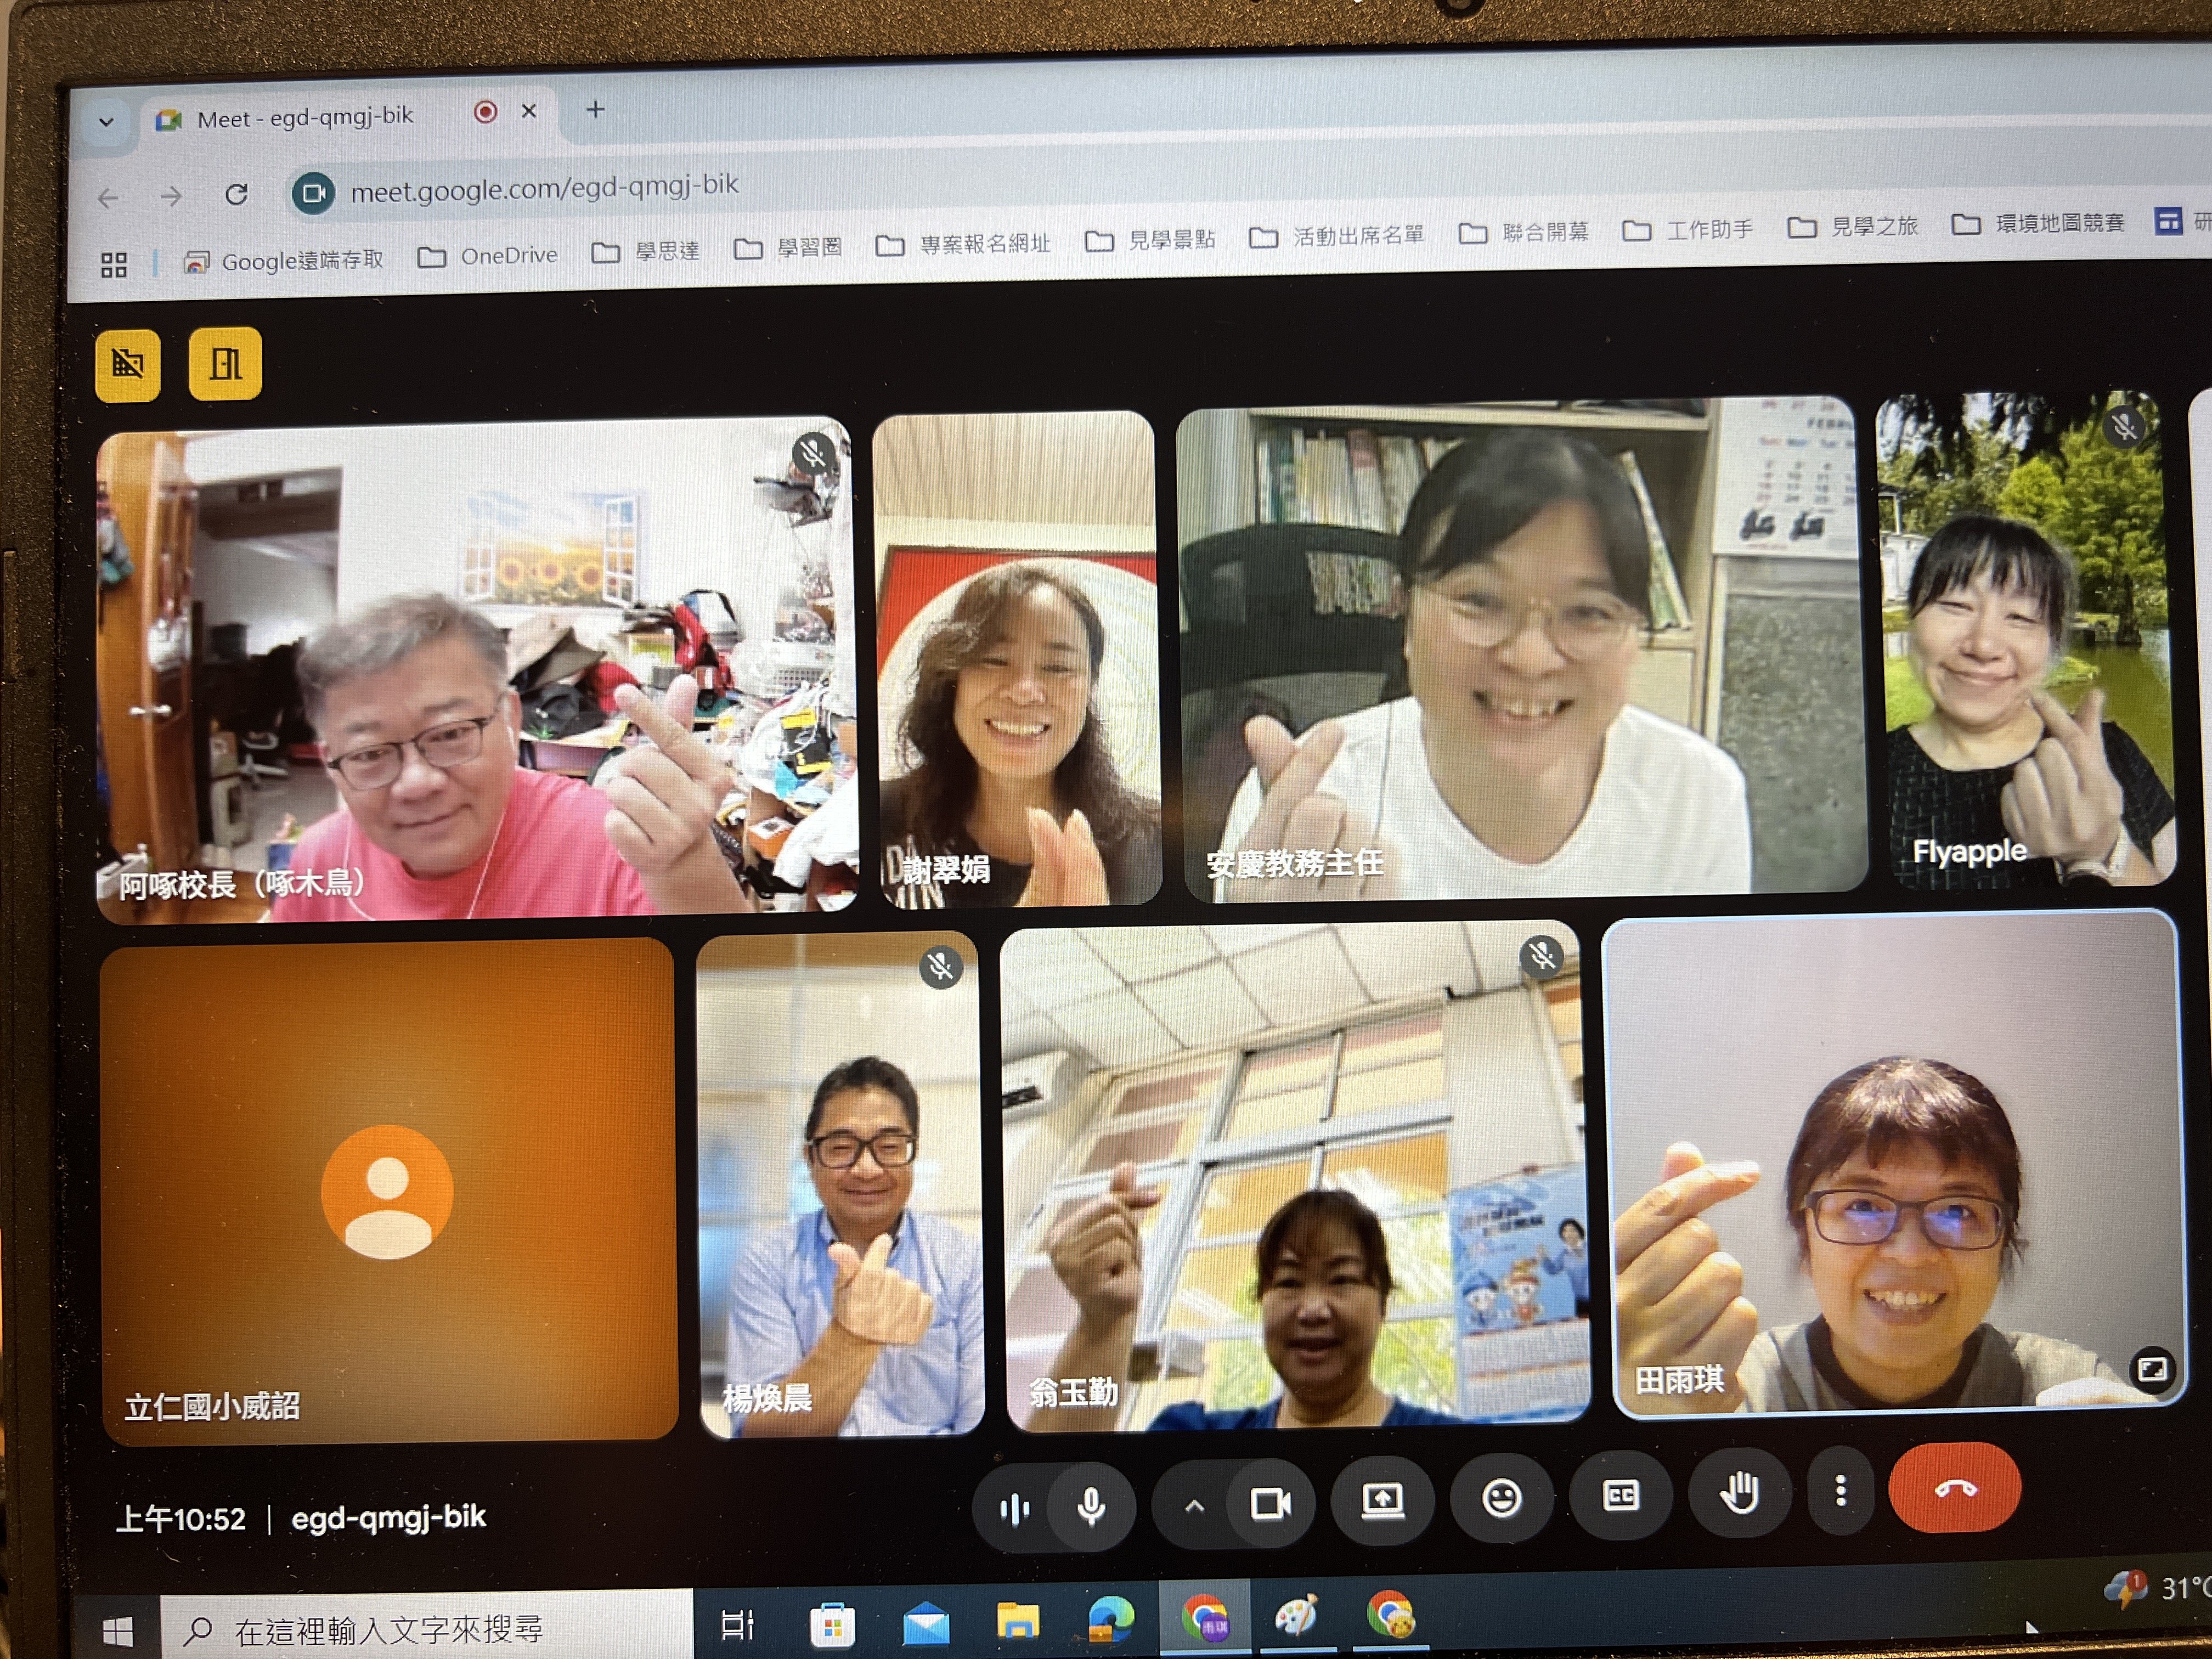Open the emoji reactions panel
2212x1659 pixels.
1501,1498
